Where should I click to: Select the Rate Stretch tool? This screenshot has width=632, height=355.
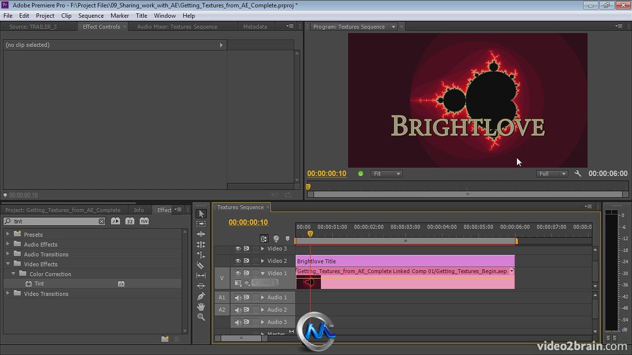tap(201, 255)
